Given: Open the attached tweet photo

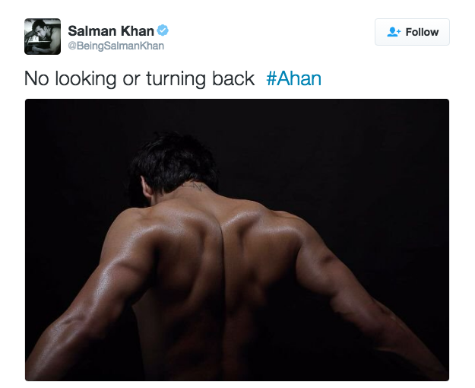Looking at the screenshot, I should [x=237, y=240].
